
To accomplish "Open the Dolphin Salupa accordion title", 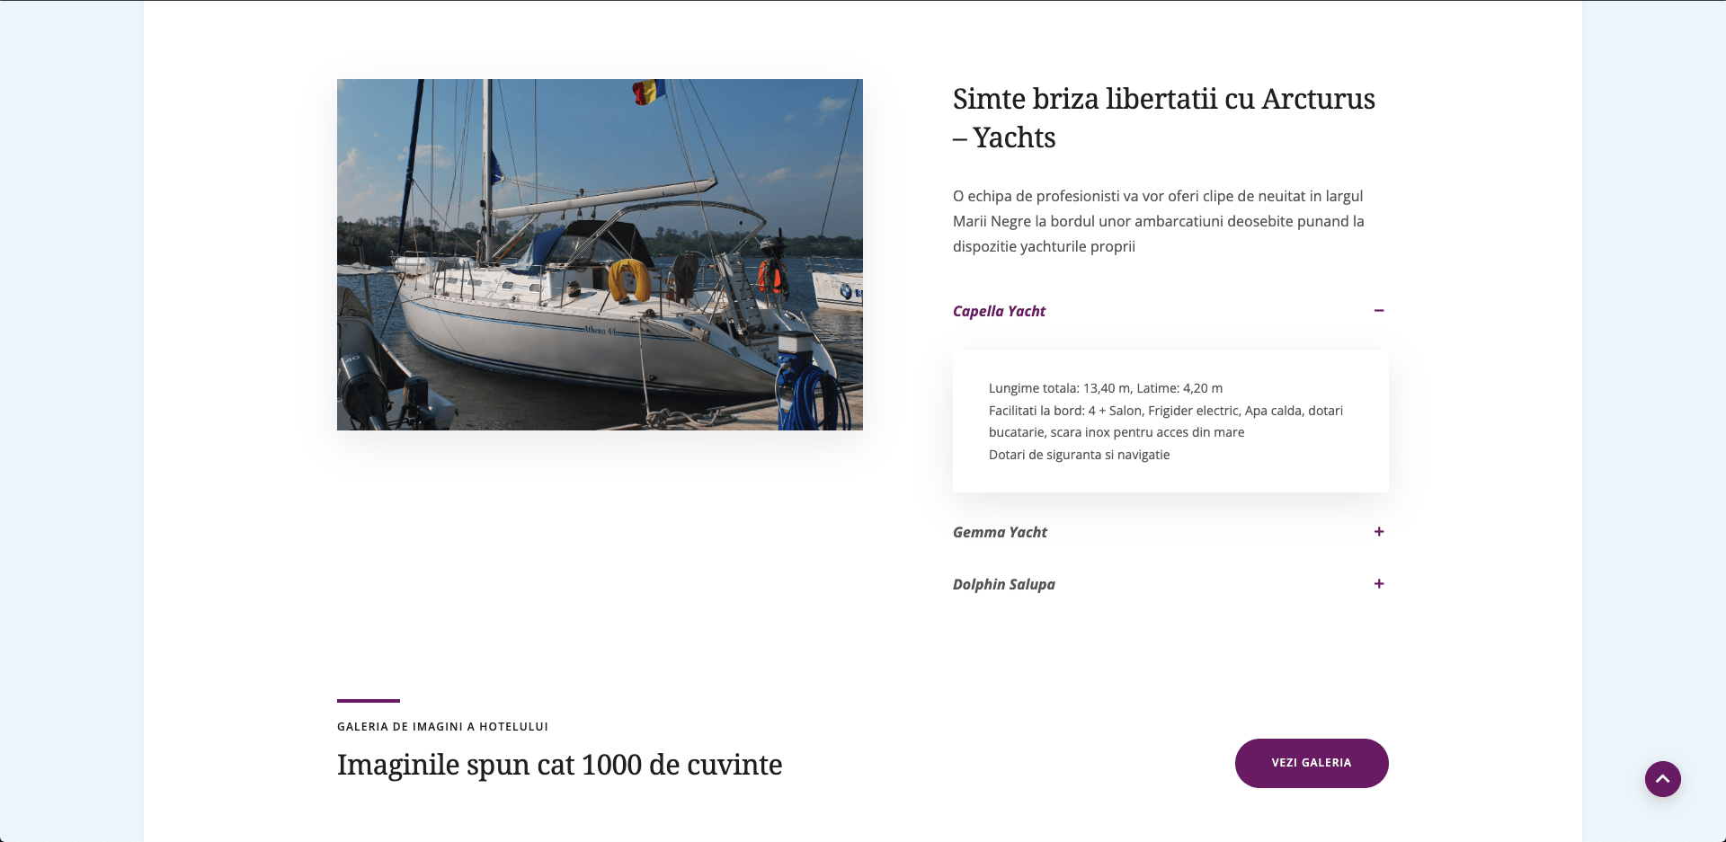I will click(1004, 584).
